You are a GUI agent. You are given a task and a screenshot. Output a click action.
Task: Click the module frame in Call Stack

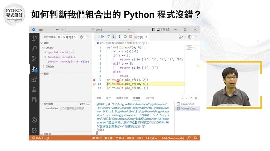66,108
